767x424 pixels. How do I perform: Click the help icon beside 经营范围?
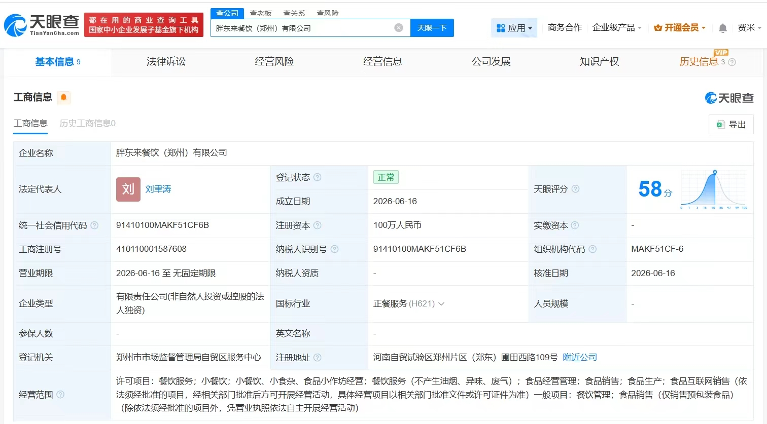point(60,395)
